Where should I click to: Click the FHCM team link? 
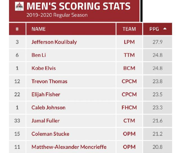point(129,107)
